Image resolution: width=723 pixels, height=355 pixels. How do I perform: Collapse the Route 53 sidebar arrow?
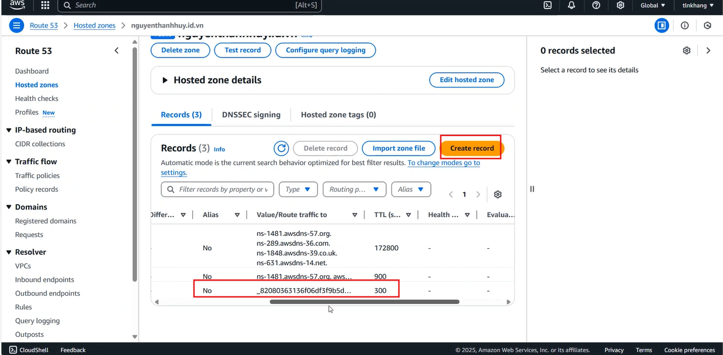click(x=116, y=51)
